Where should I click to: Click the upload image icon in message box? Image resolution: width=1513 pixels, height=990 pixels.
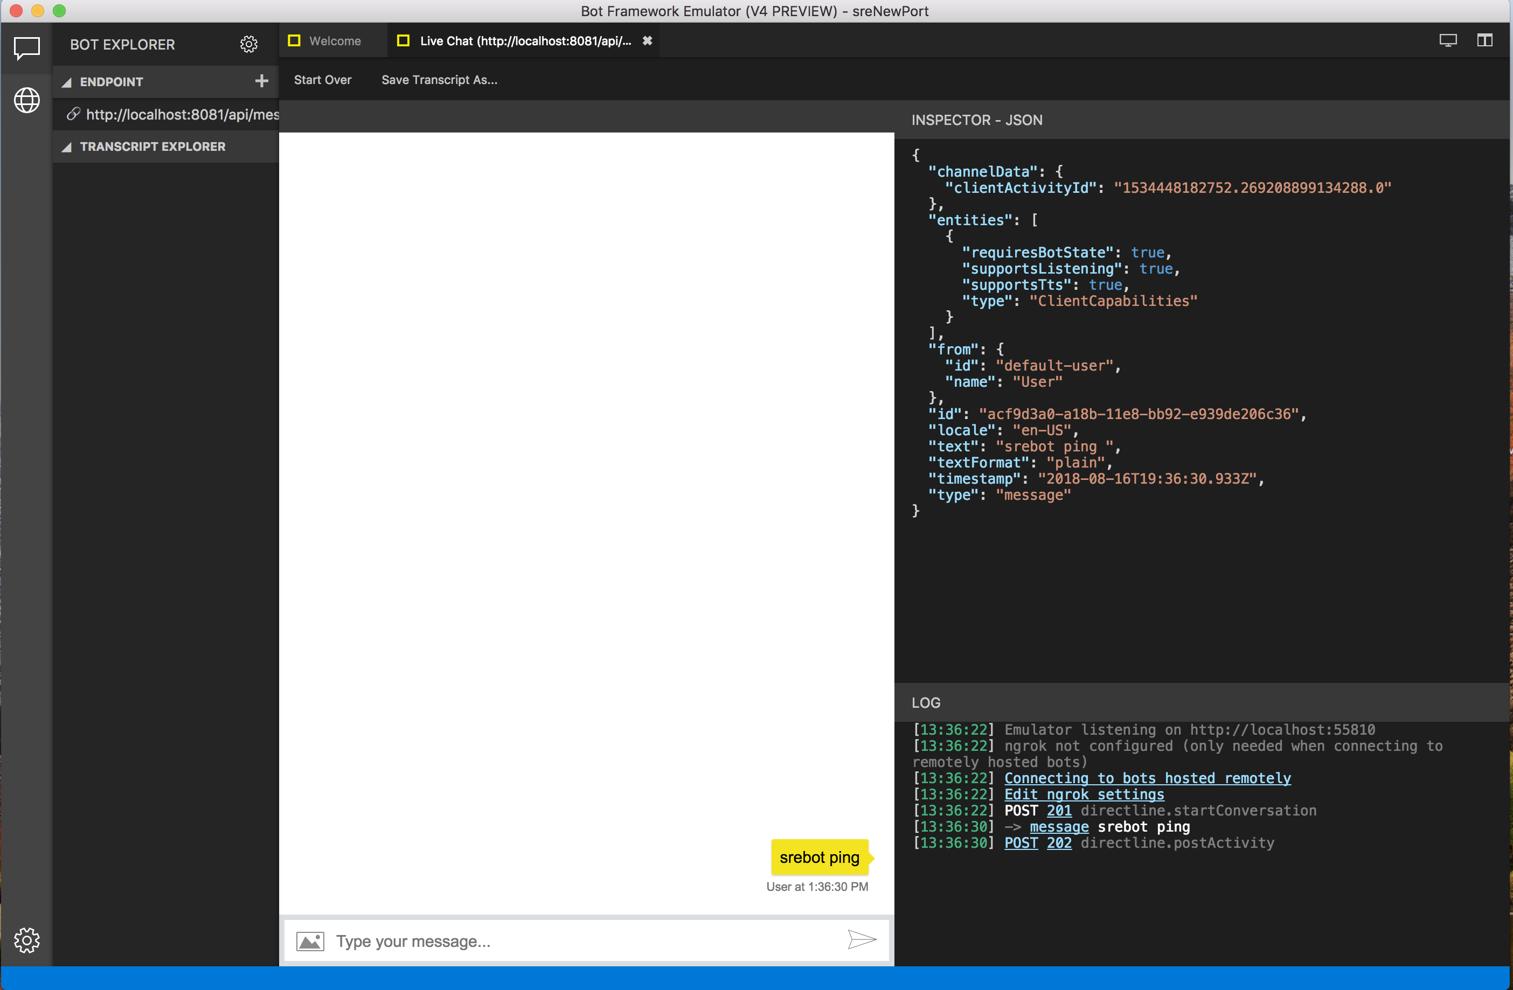tap(310, 940)
